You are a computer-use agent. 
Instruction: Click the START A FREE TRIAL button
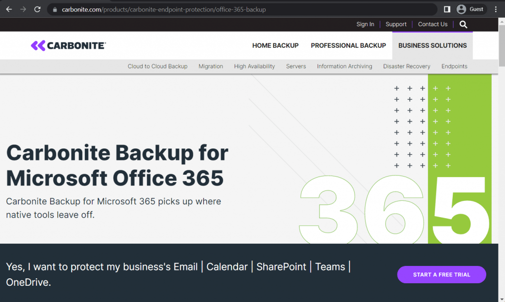[x=441, y=274]
